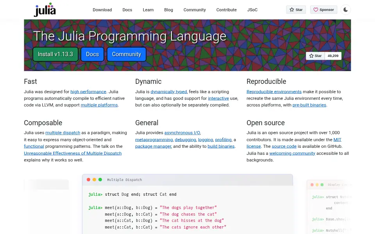Open the Blog navigation item
This screenshot has height=234, width=375.
(x=168, y=10)
